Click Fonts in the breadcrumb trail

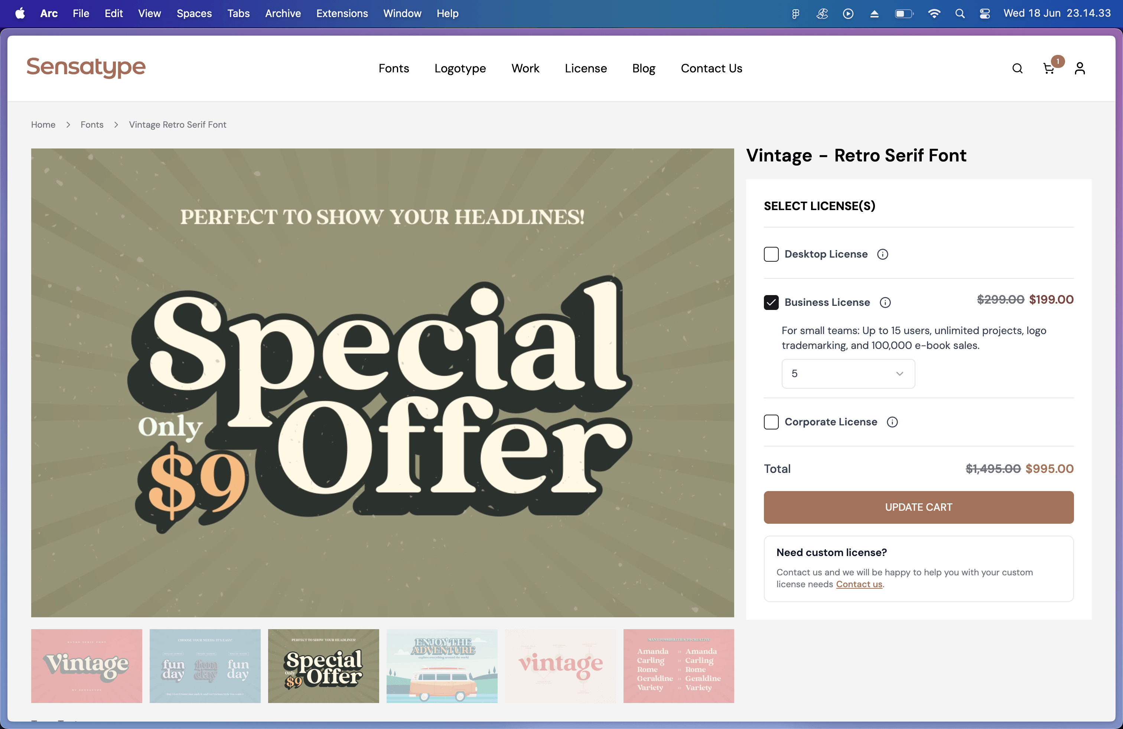[91, 124]
